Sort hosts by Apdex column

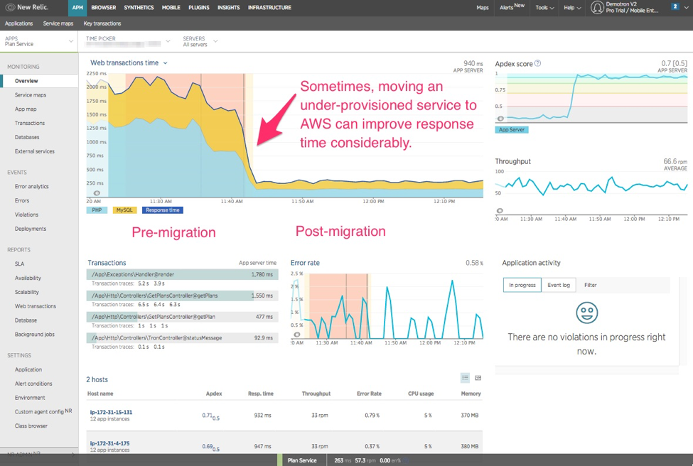click(214, 394)
